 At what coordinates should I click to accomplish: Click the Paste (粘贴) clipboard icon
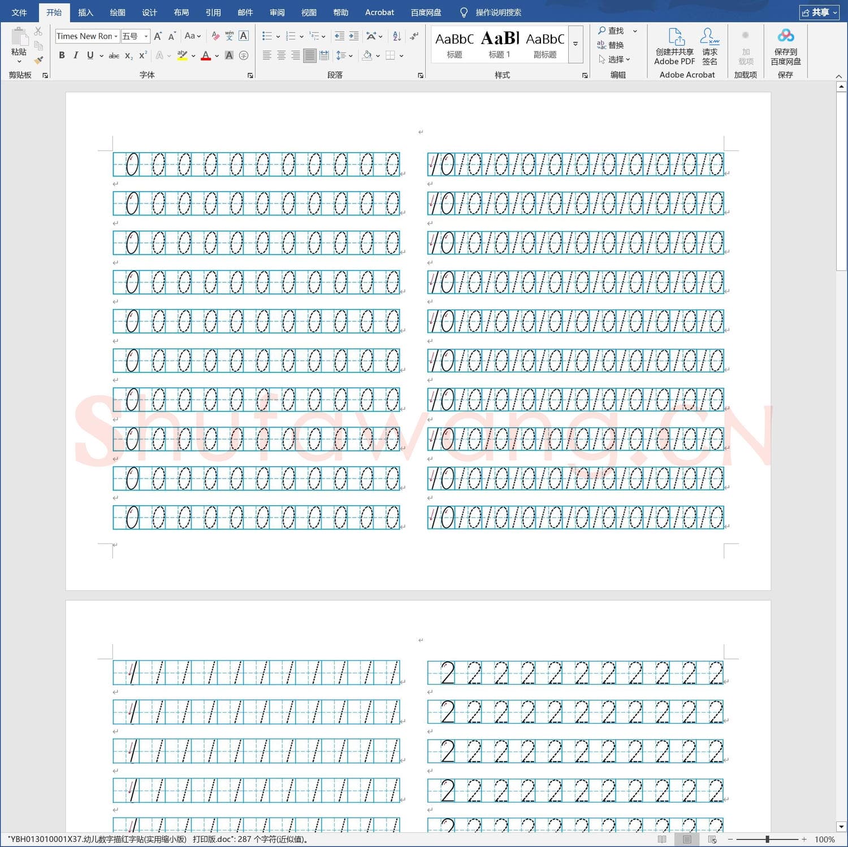pos(19,36)
